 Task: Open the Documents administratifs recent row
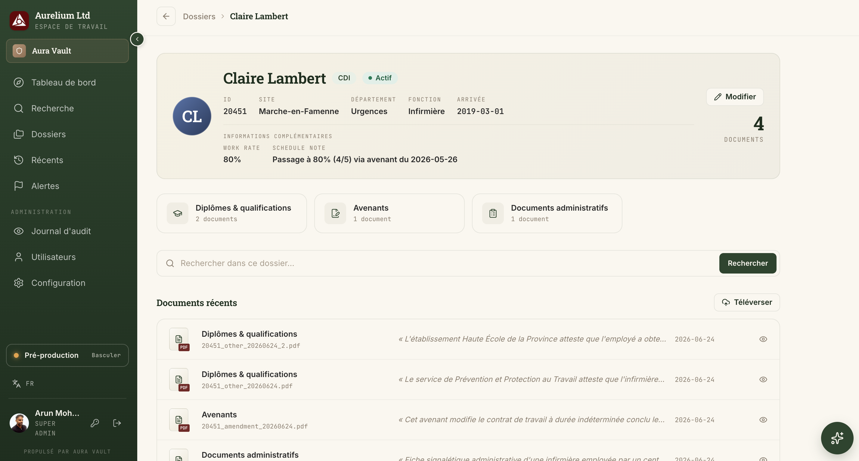468,451
